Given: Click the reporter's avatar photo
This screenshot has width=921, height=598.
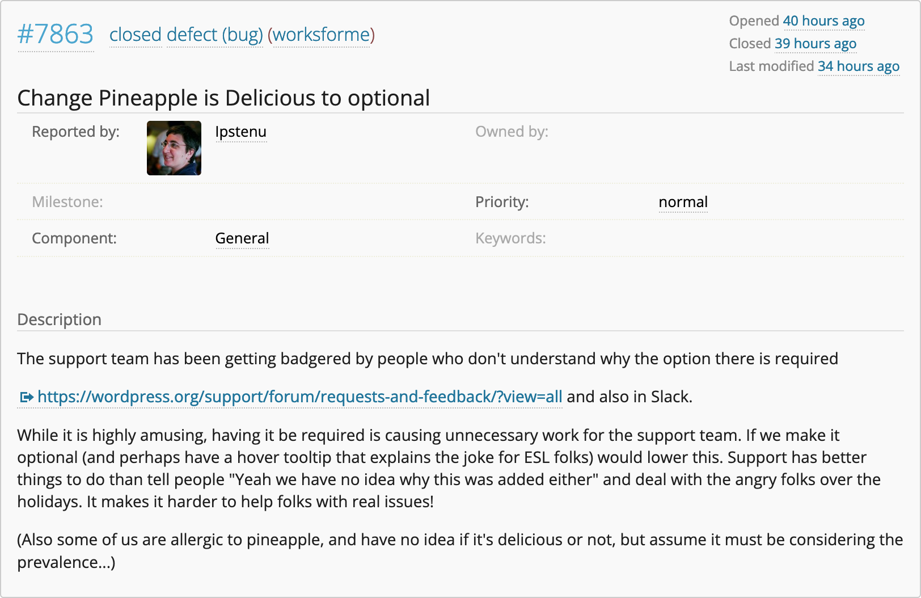Looking at the screenshot, I should click(x=174, y=148).
